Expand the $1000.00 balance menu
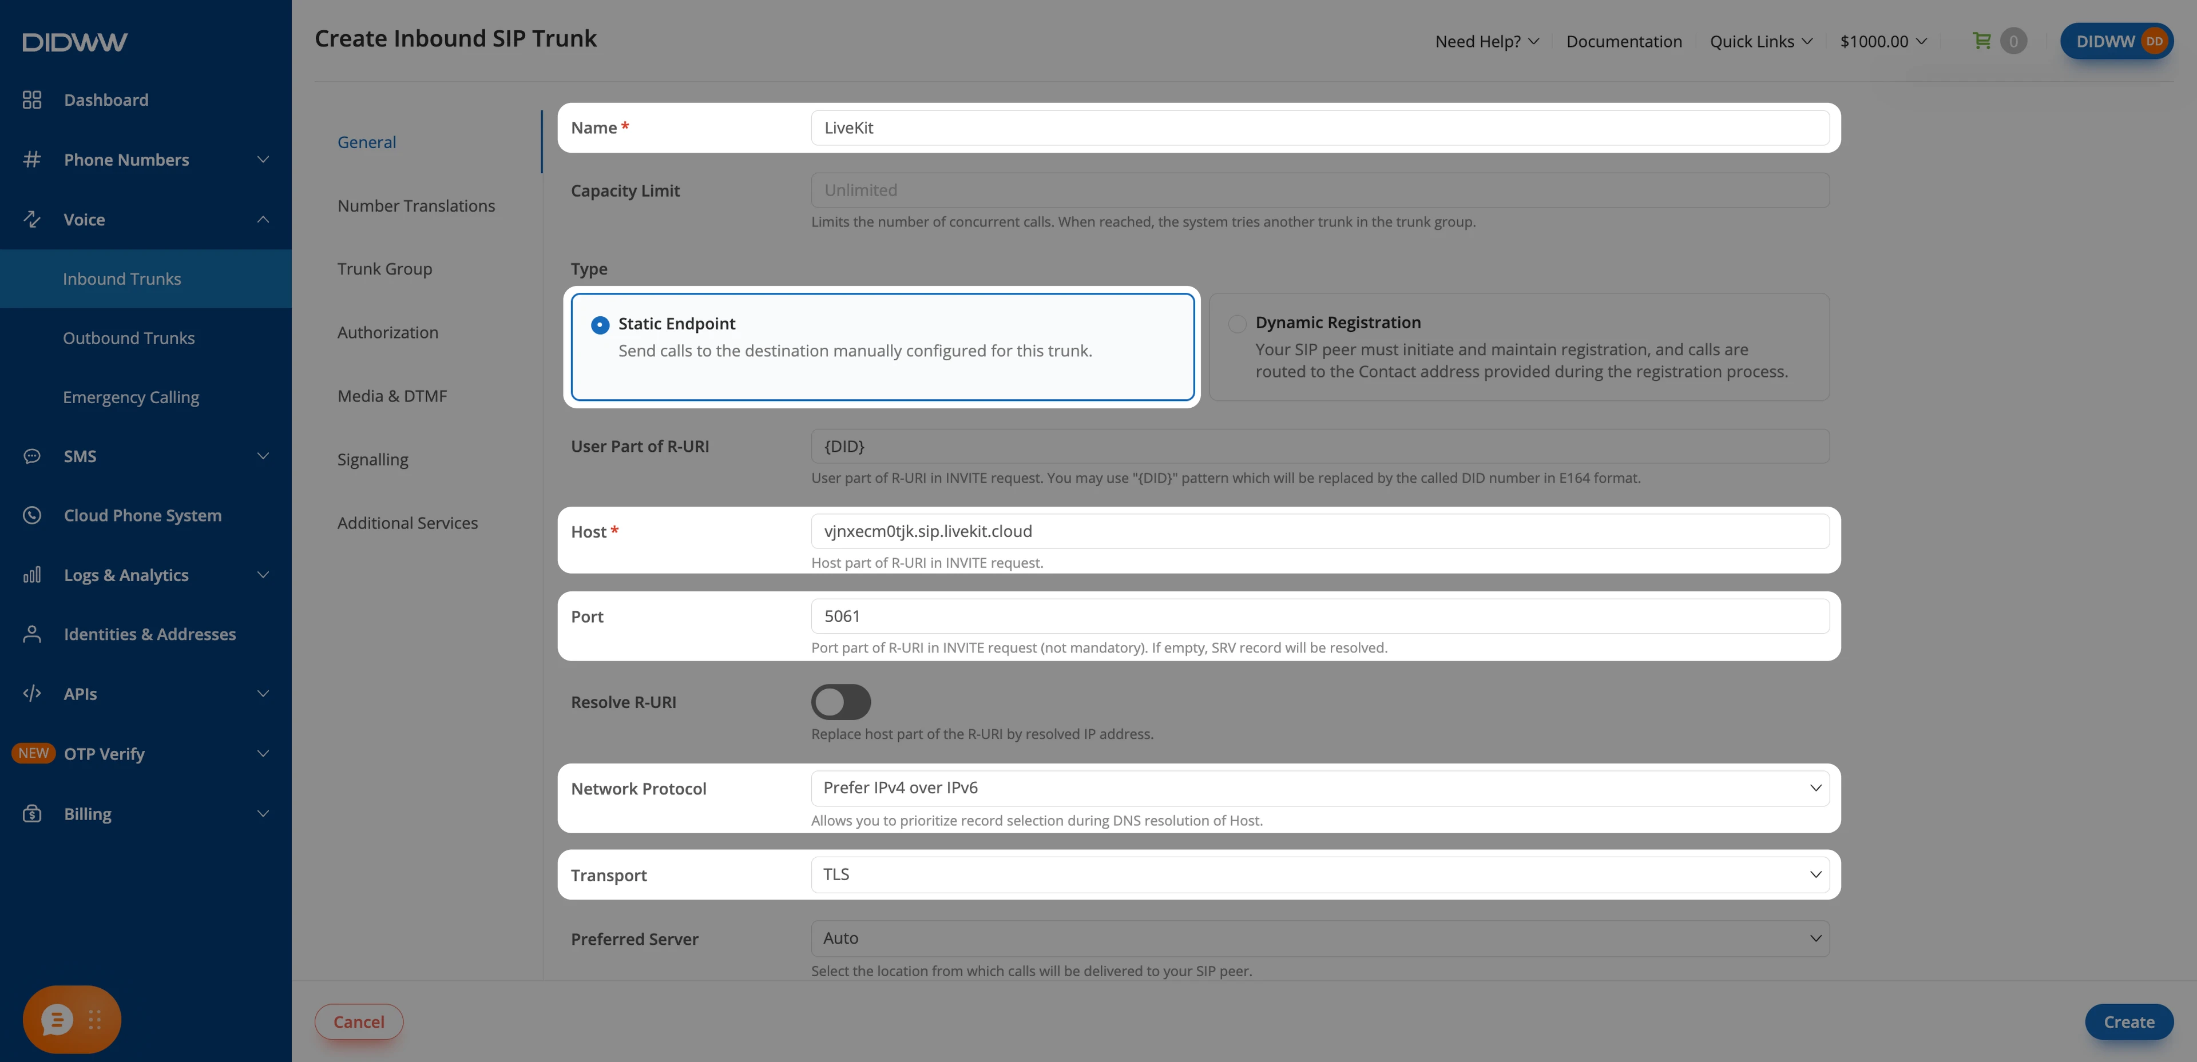Screen dimensions: 2197x1062 pyautogui.click(x=1883, y=41)
